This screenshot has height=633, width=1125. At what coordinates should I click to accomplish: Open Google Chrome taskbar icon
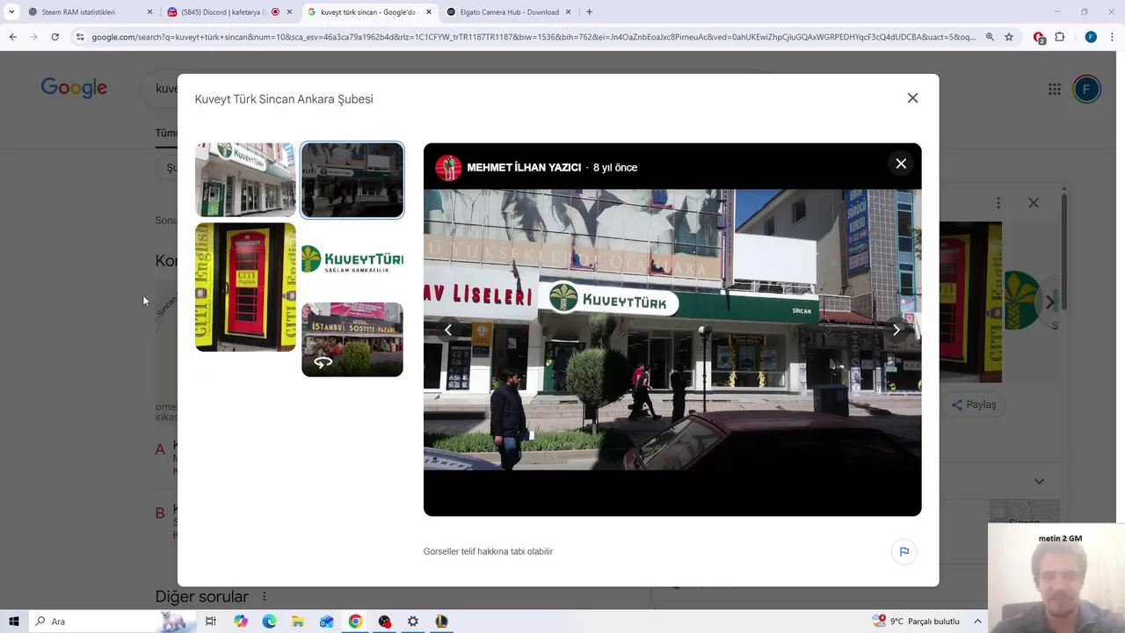tap(355, 622)
